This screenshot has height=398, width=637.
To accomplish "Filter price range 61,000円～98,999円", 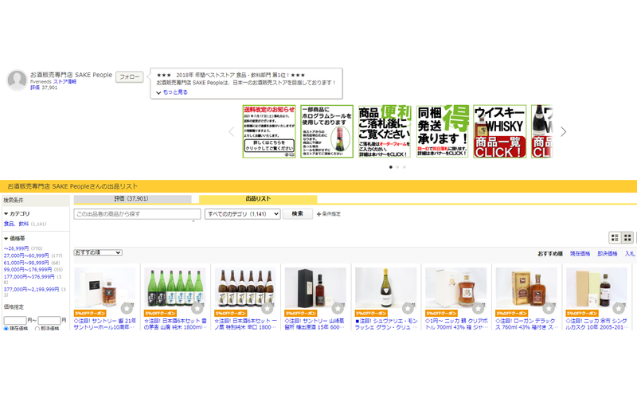I will click(26, 263).
